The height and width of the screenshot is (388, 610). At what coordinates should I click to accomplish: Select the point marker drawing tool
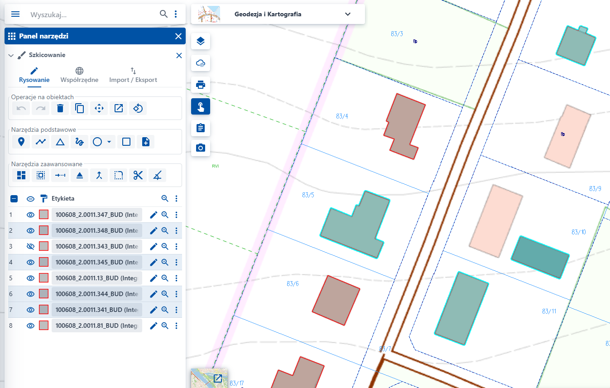tap(21, 142)
